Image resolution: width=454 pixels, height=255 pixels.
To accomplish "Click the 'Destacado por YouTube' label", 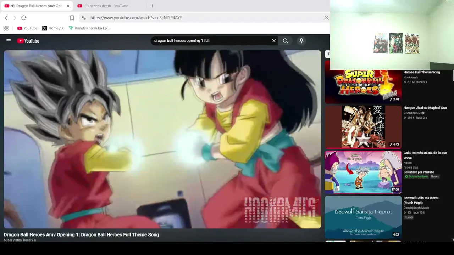I will pyautogui.click(x=419, y=172).
